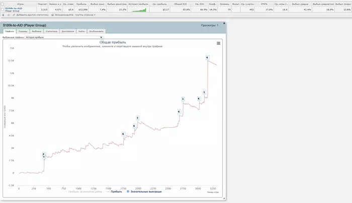Click the $ win marker near game 2000

[137, 118]
